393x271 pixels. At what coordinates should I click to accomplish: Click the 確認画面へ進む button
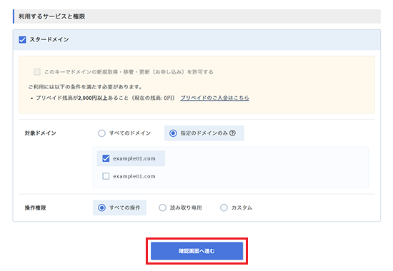(x=196, y=251)
